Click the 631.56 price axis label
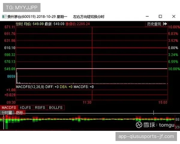 10,40
